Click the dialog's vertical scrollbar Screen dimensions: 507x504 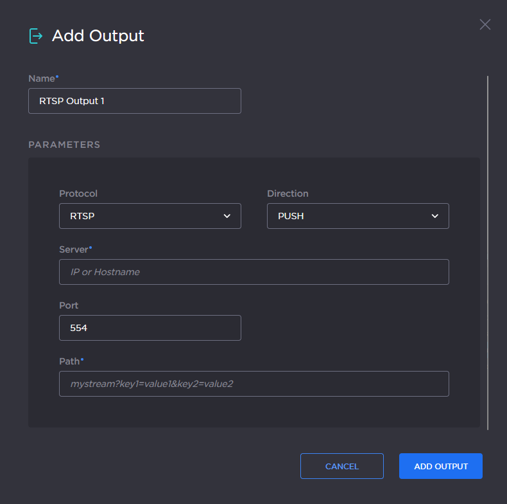[488, 252]
